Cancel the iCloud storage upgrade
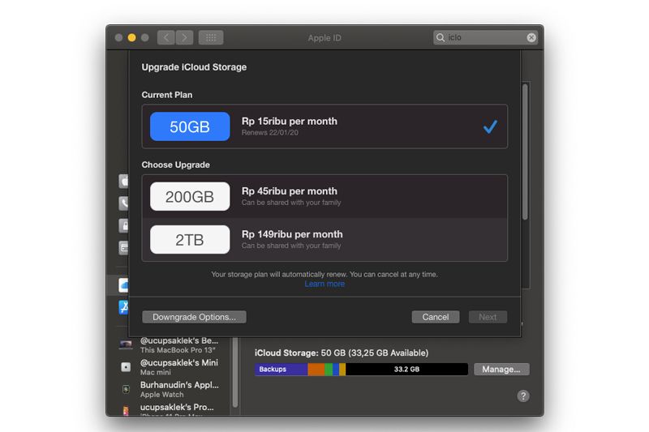 [x=436, y=317]
